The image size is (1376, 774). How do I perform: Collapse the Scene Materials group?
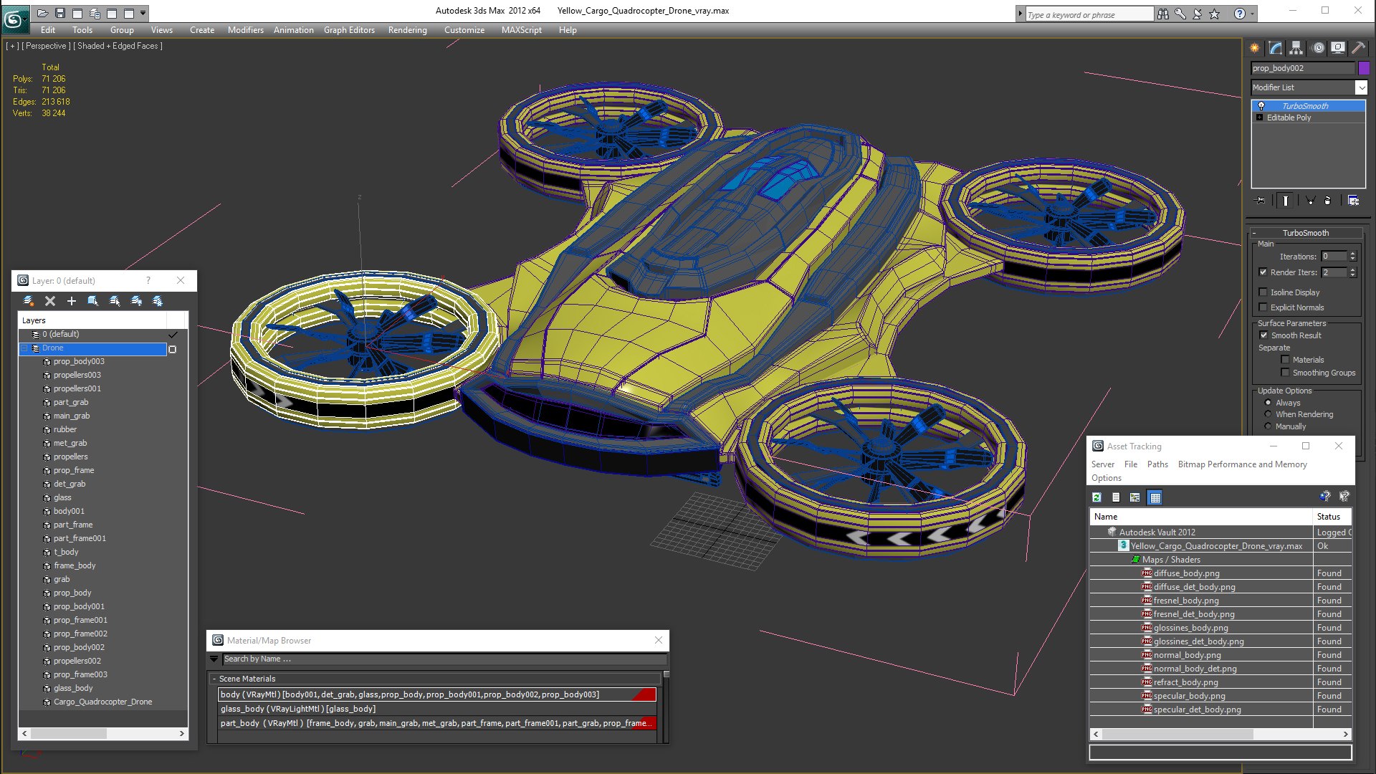214,679
